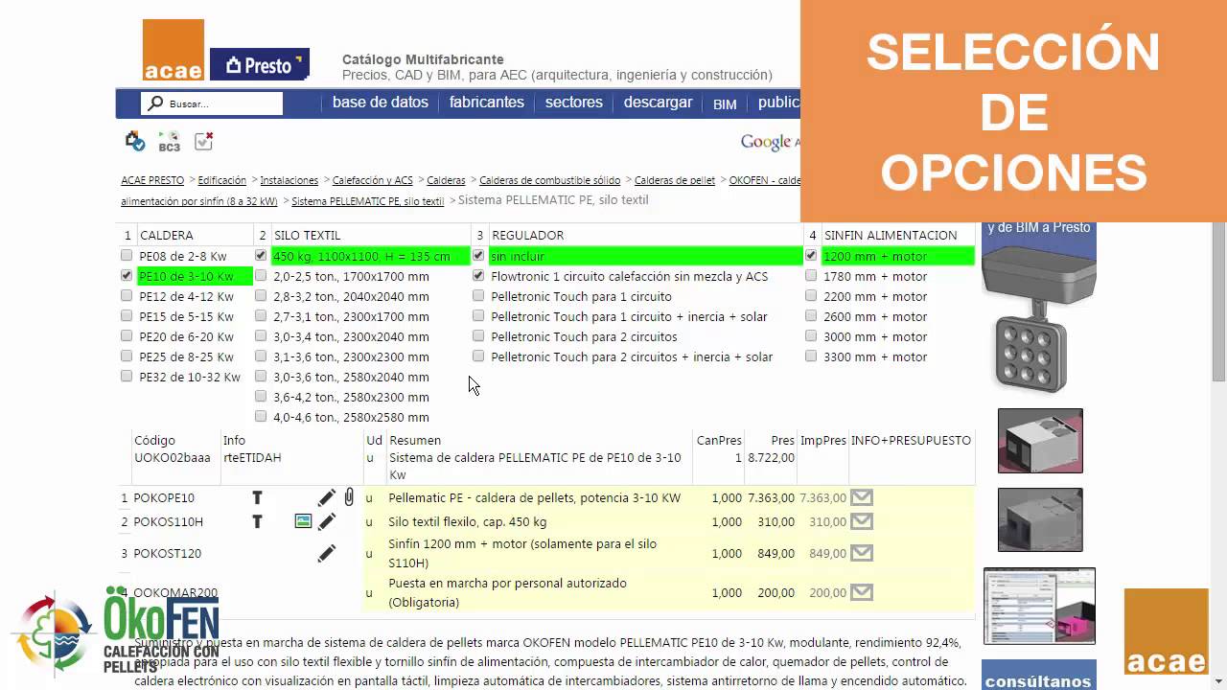This screenshot has width=1227, height=690.
Task: Click the T text icon for POKOS110H
Action: coord(257,521)
